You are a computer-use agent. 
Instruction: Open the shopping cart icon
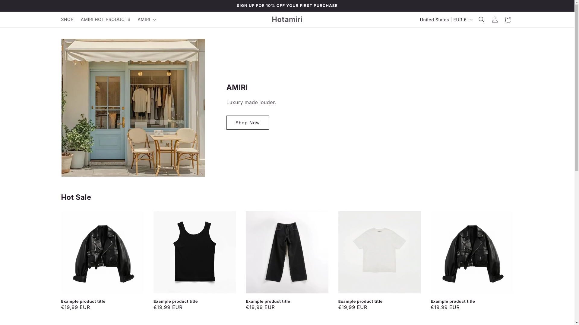[x=508, y=20]
